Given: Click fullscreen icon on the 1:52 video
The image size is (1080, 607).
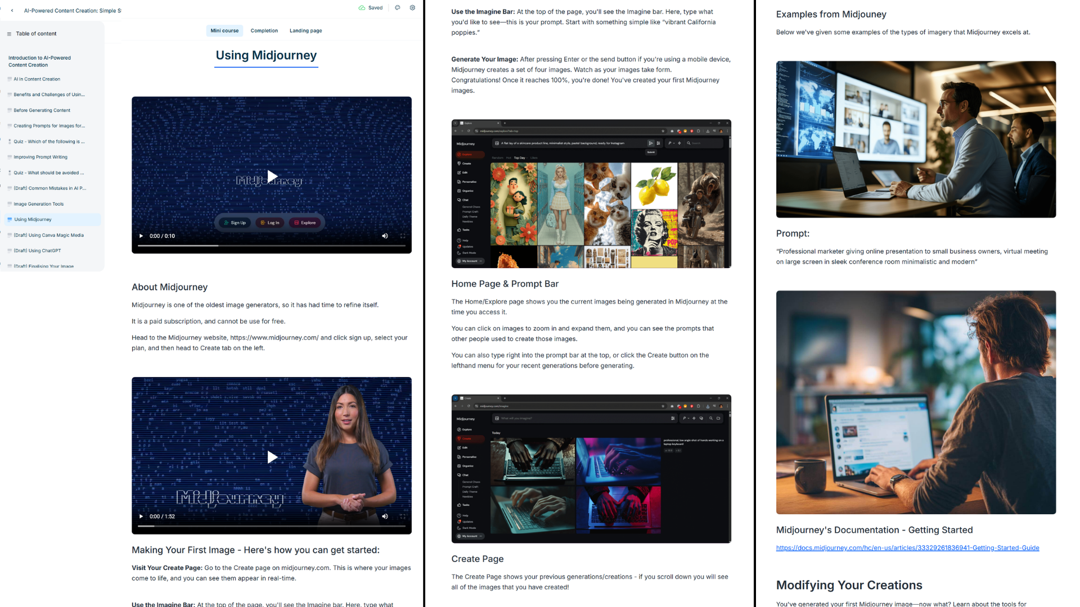Looking at the screenshot, I should (403, 517).
